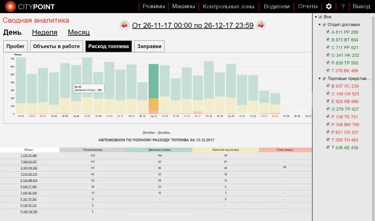The height and width of the screenshot is (221, 375).
Task: Click the highlighted Ср 13 chart bar
Action: click(153, 88)
